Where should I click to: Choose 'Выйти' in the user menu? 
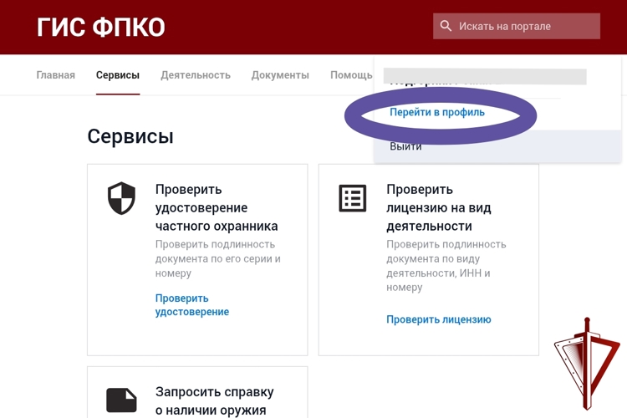point(405,146)
